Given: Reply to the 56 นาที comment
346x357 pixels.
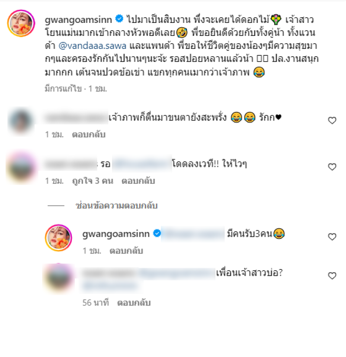Looking at the screenshot, I should coord(134,303).
